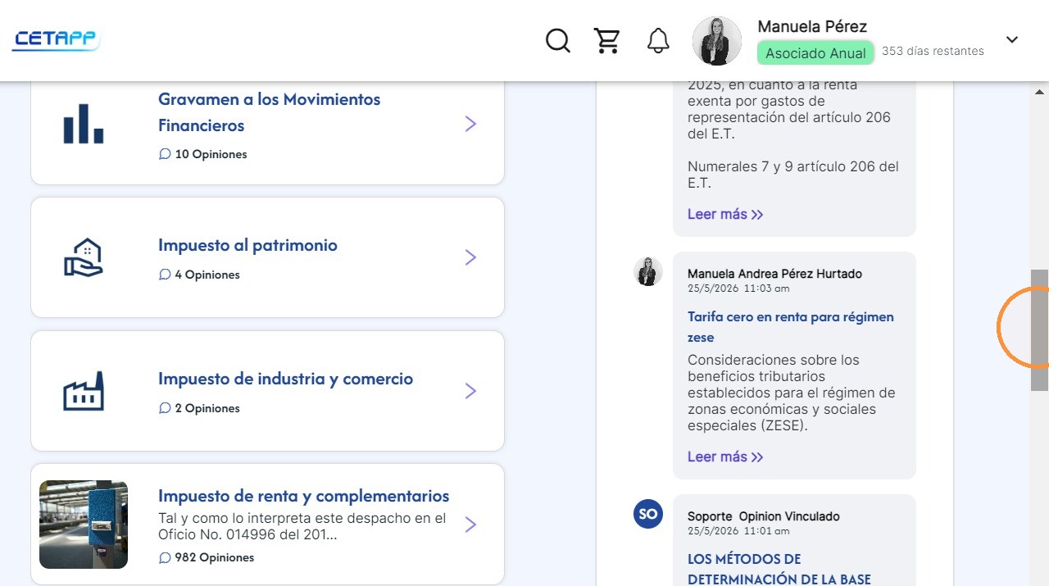Viewport: 1049px width, 586px height.
Task: Expand the Gravamen a los Movimientos Financieros chevron
Action: [x=470, y=124]
